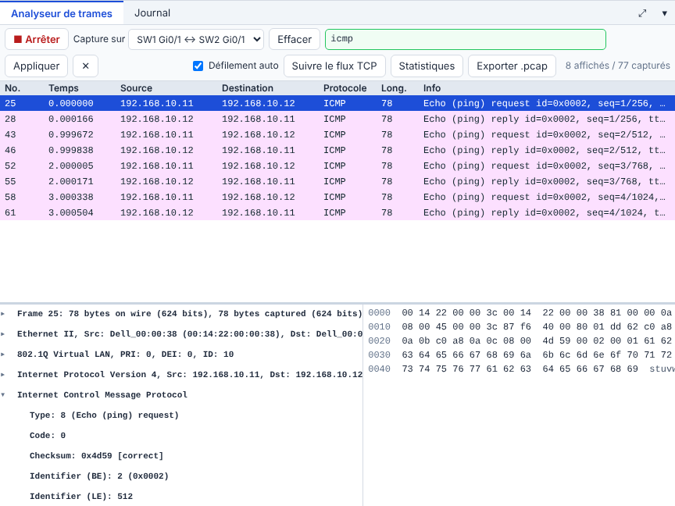Select the Checksum: 0x4d59 field
This screenshot has height=506, width=675.
96,456
